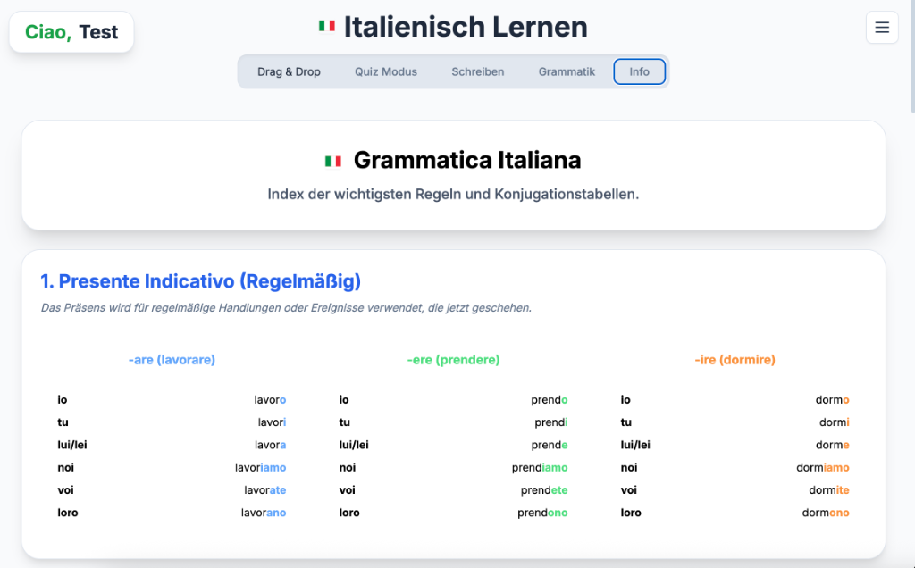Select the Info tab
Viewport: 915px width, 568px height.
[640, 71]
